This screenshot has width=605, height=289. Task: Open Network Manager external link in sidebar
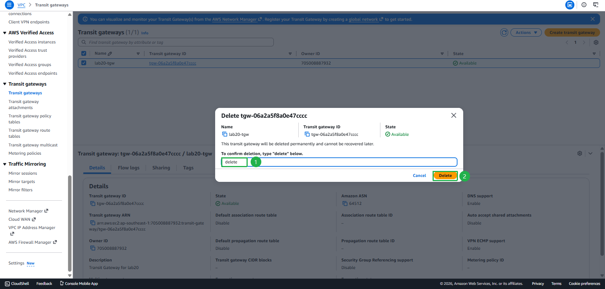pos(28,211)
